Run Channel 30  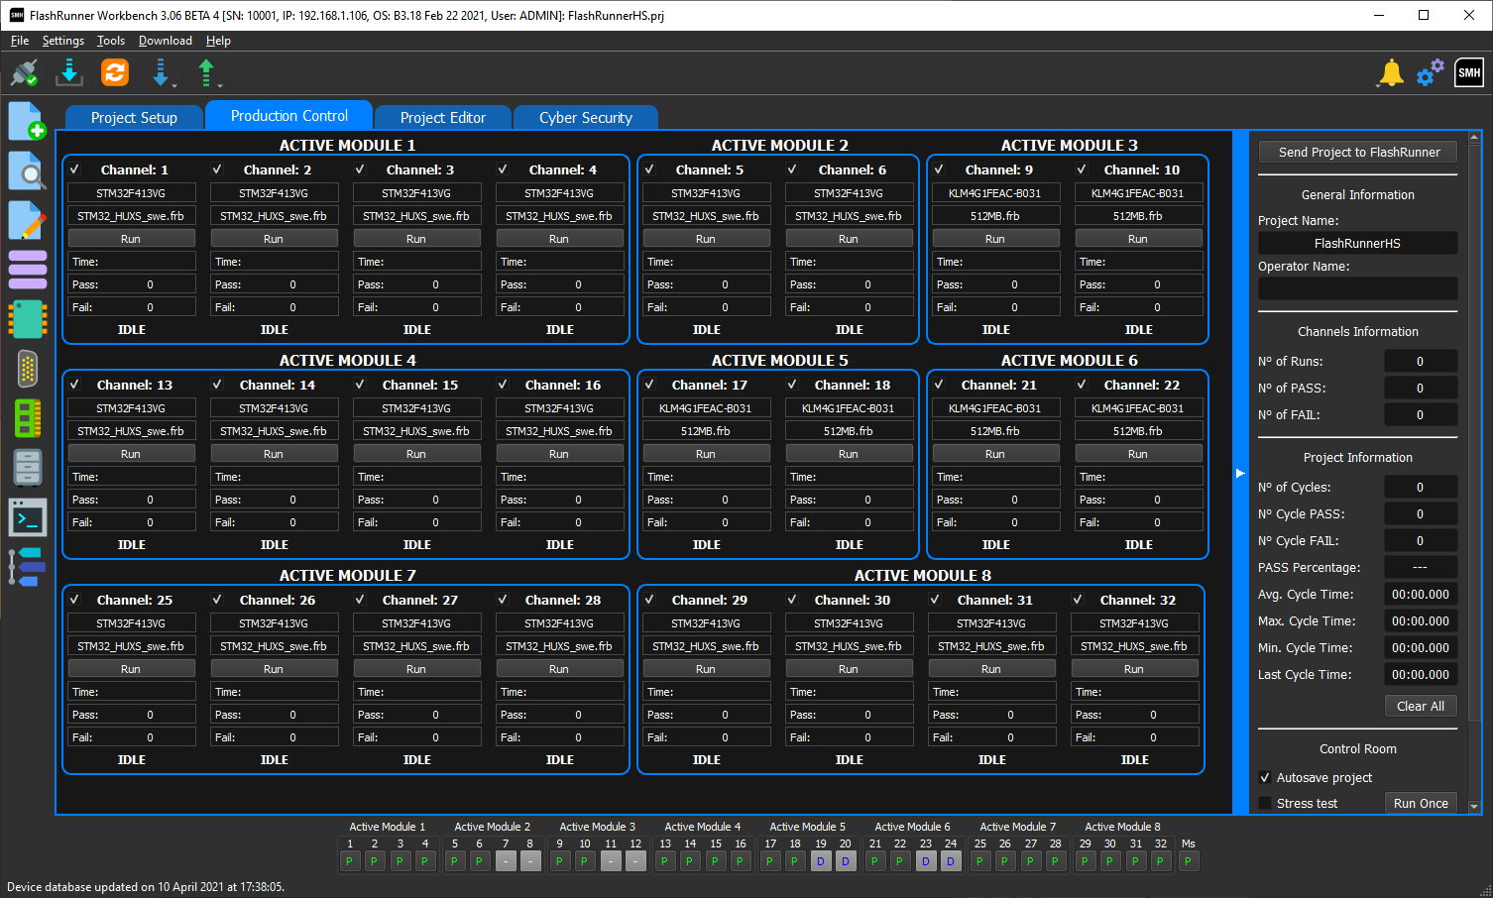point(849,668)
